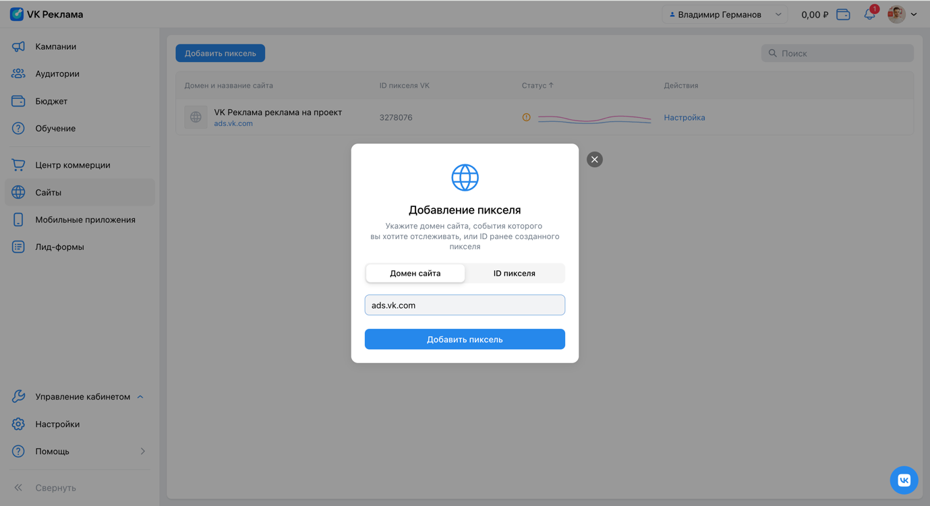Switch to the ID пикселя tab
The image size is (930, 506).
515,274
